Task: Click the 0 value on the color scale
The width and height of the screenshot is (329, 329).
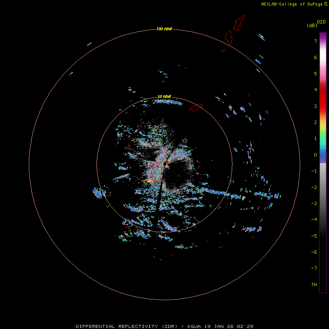Action: click(315, 155)
